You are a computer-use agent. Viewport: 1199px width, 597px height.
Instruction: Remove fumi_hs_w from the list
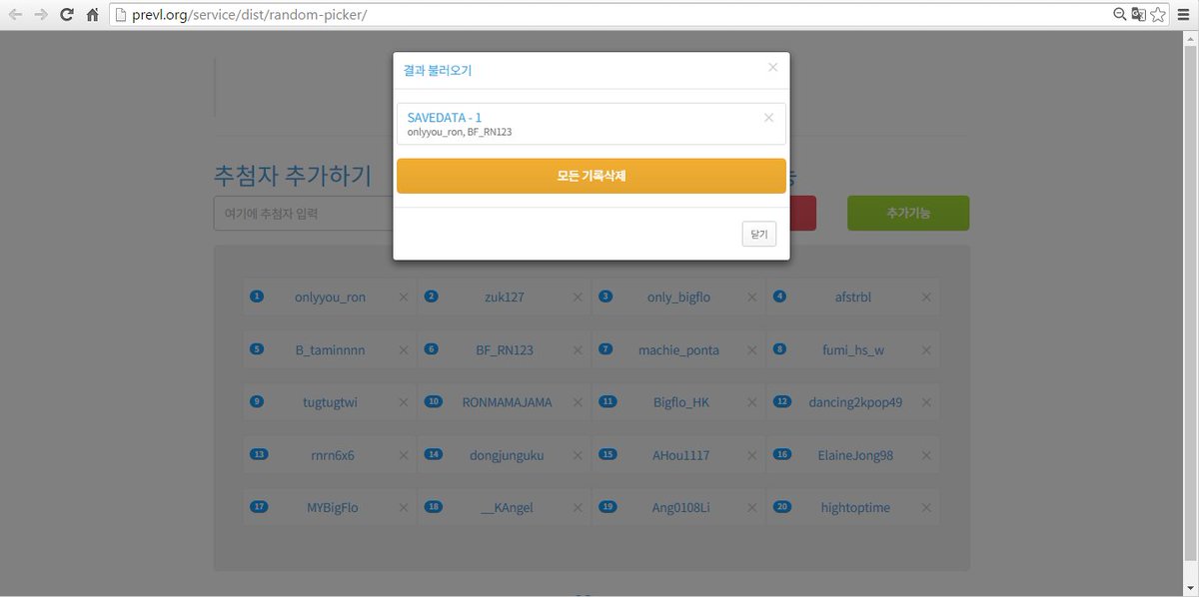click(x=926, y=349)
